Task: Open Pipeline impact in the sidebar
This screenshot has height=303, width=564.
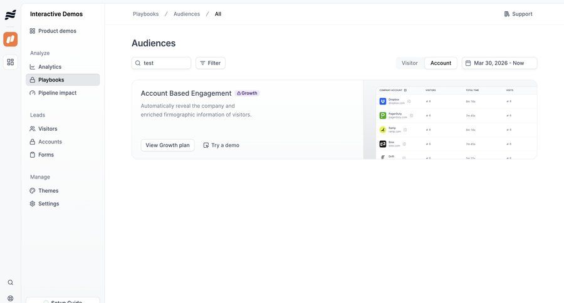Action: click(x=63, y=93)
